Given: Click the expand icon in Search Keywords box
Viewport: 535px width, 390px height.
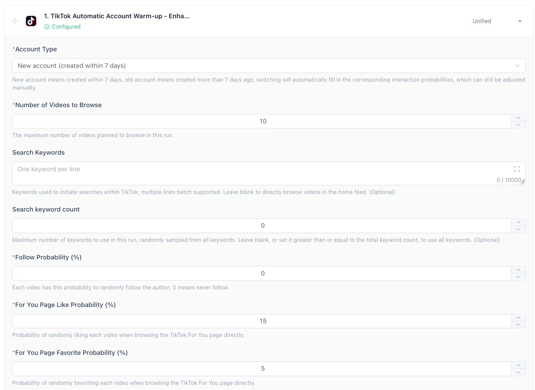Looking at the screenshot, I should (x=517, y=169).
